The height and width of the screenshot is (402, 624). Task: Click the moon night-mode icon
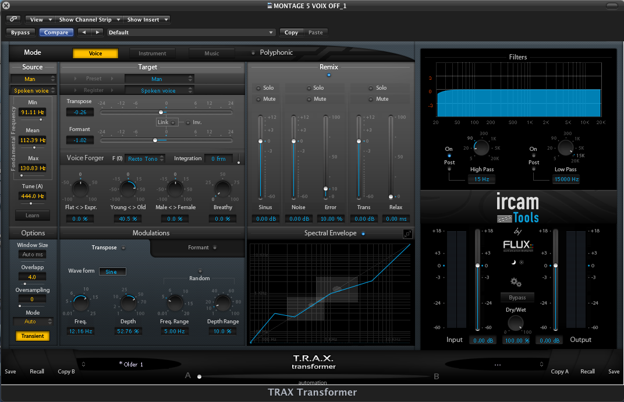click(x=513, y=262)
